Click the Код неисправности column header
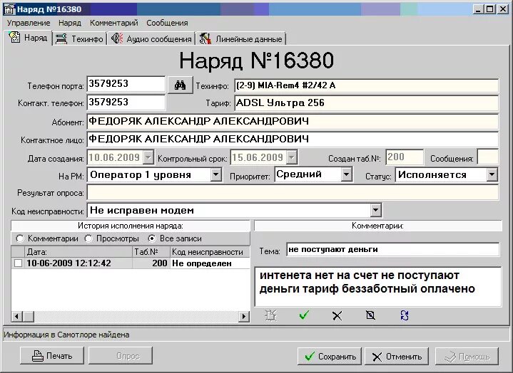 point(210,251)
